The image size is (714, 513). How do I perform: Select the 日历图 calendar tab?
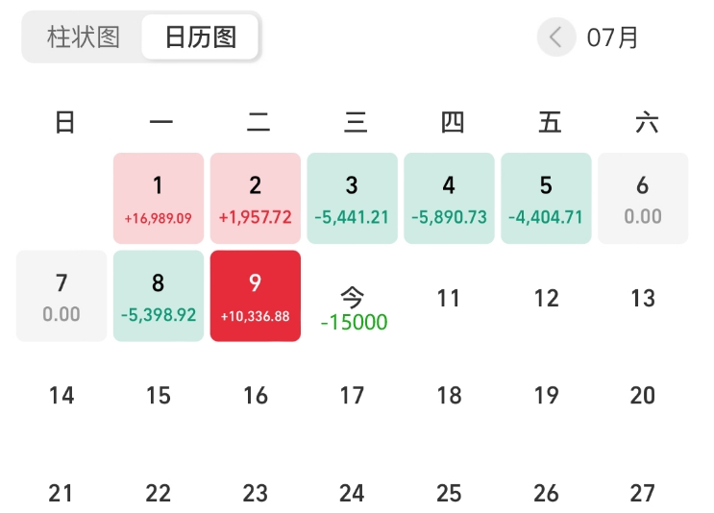(x=200, y=37)
